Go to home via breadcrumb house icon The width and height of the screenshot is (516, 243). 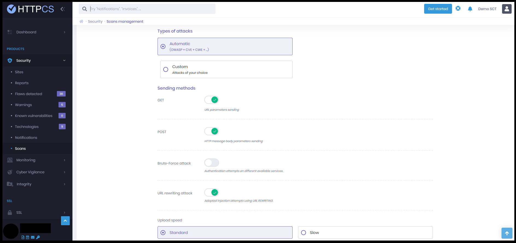coord(81,21)
